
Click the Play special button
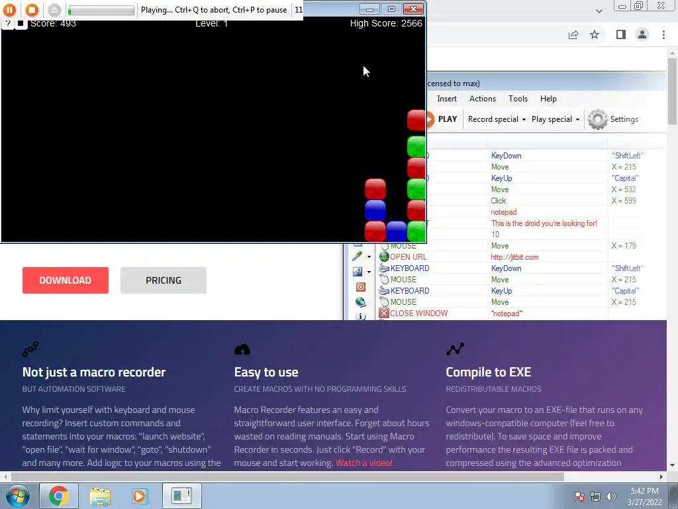pos(552,119)
